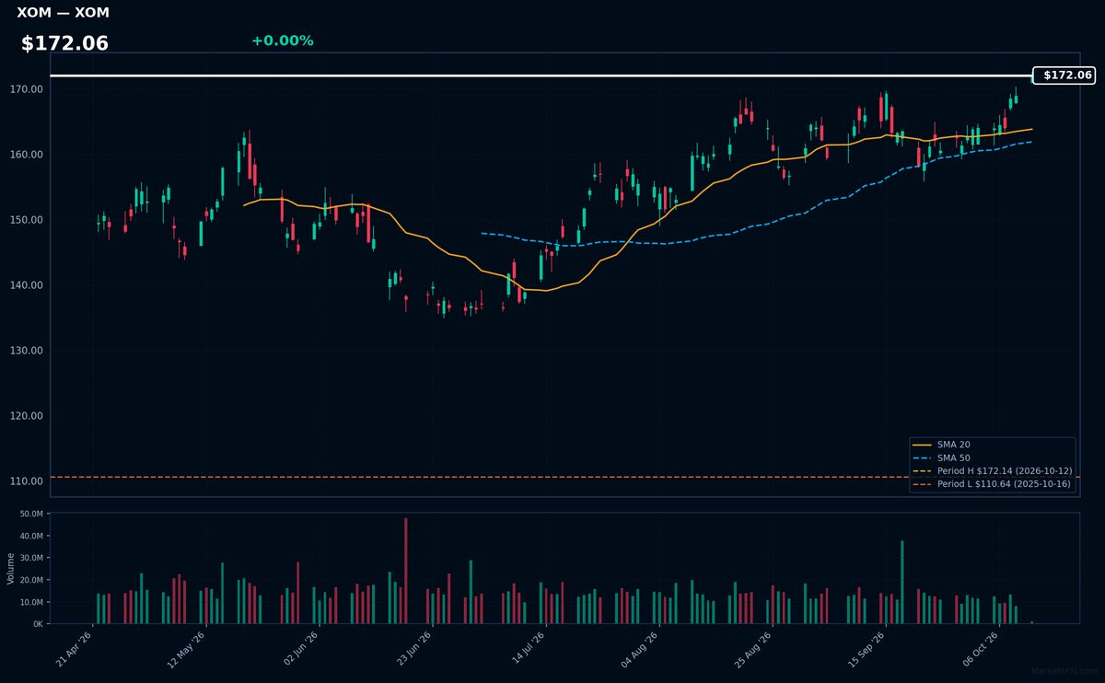The height and width of the screenshot is (683, 1105).
Task: Click the 140.00 price axis label
Action: tap(28, 285)
